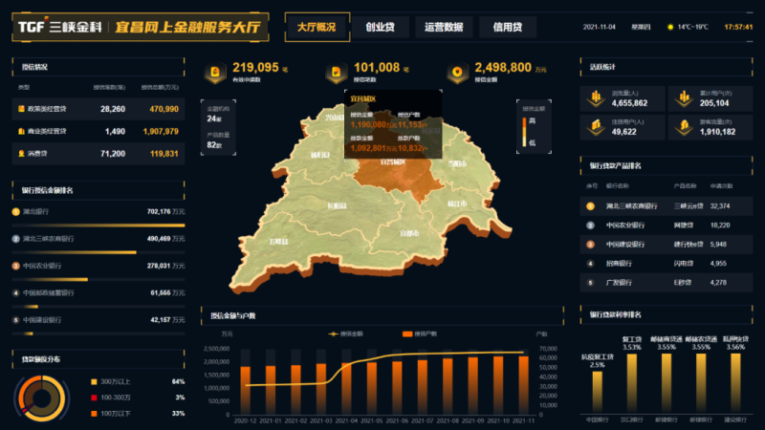Click the 82款 product count
Viewport: 765px width, 430px height.
pyautogui.click(x=214, y=145)
